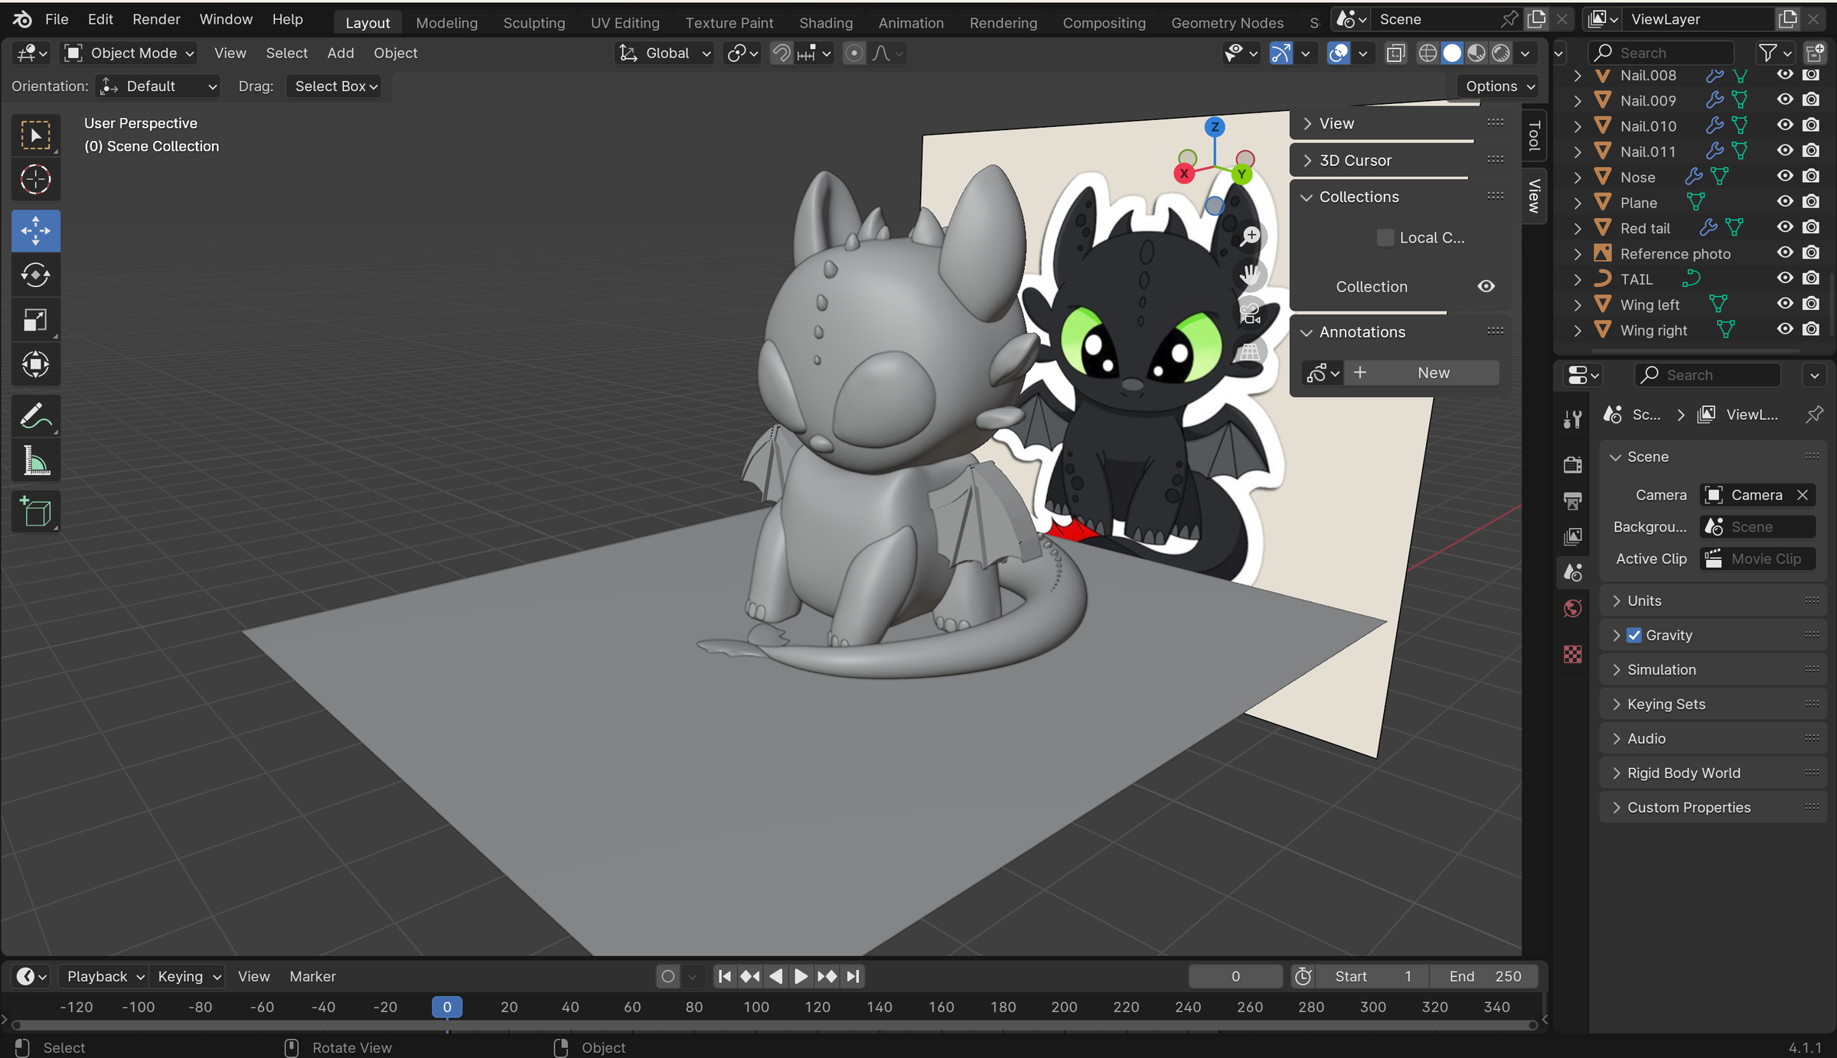Open the Options button in viewport header
Screen dimensions: 1837x1058
click(1495, 86)
